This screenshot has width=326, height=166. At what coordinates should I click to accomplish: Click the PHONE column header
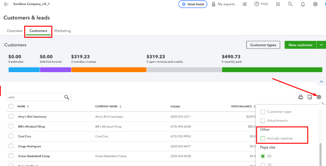click(x=175, y=107)
